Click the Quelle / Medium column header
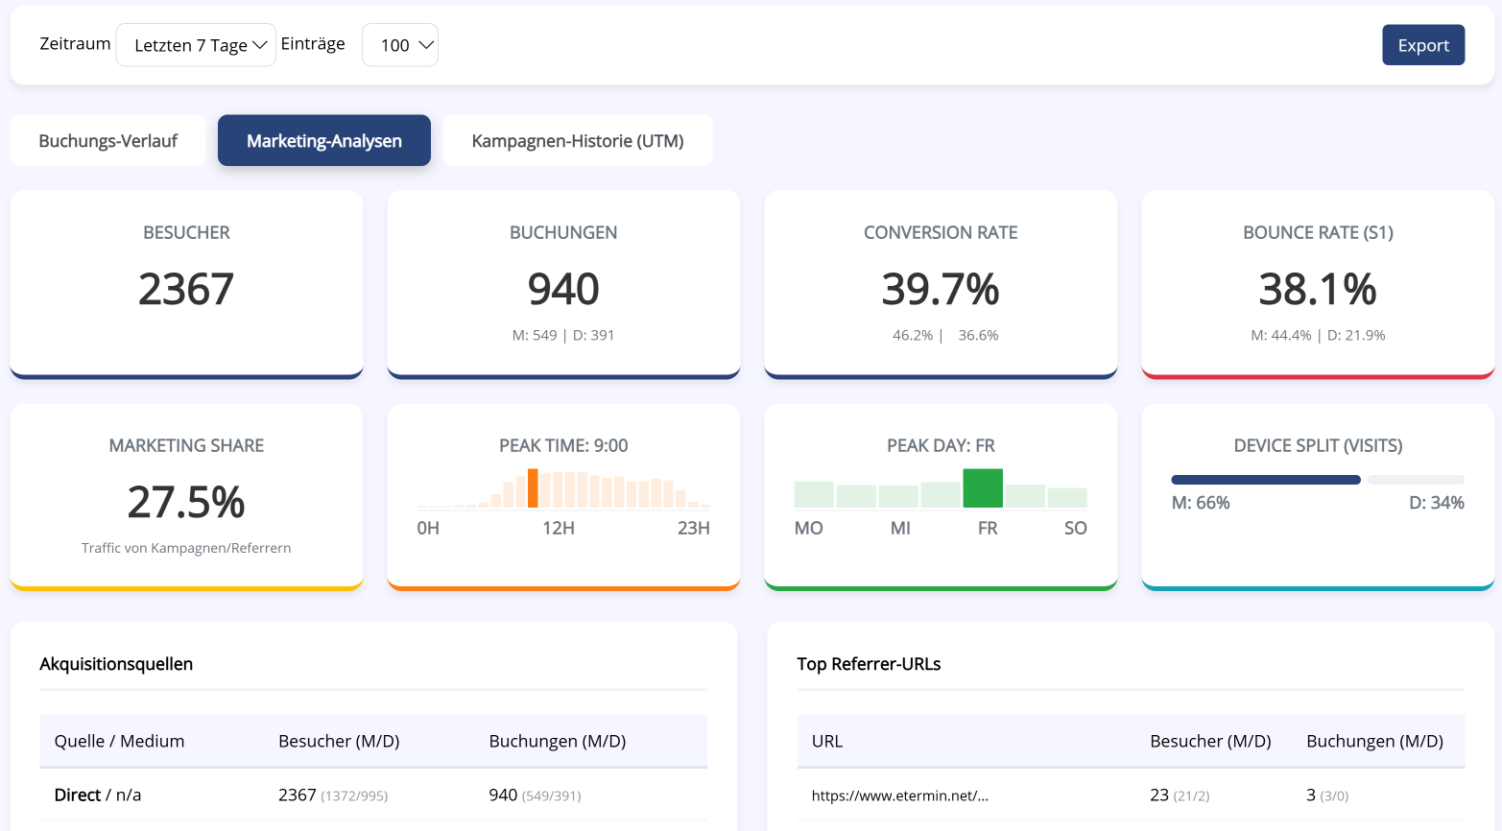1502x831 pixels. [119, 741]
